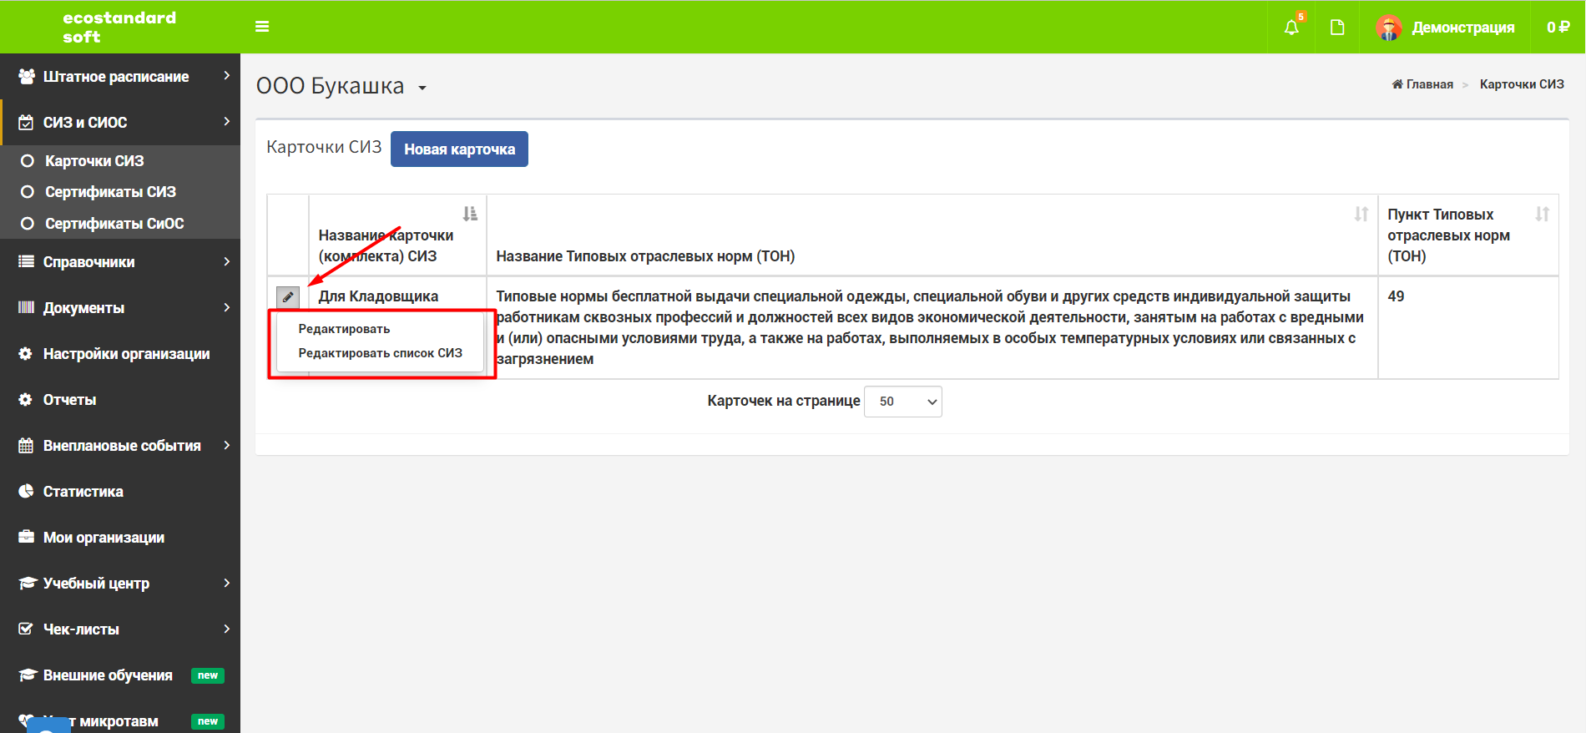
Task: Click Отчеты gear icon
Action: coord(26,399)
